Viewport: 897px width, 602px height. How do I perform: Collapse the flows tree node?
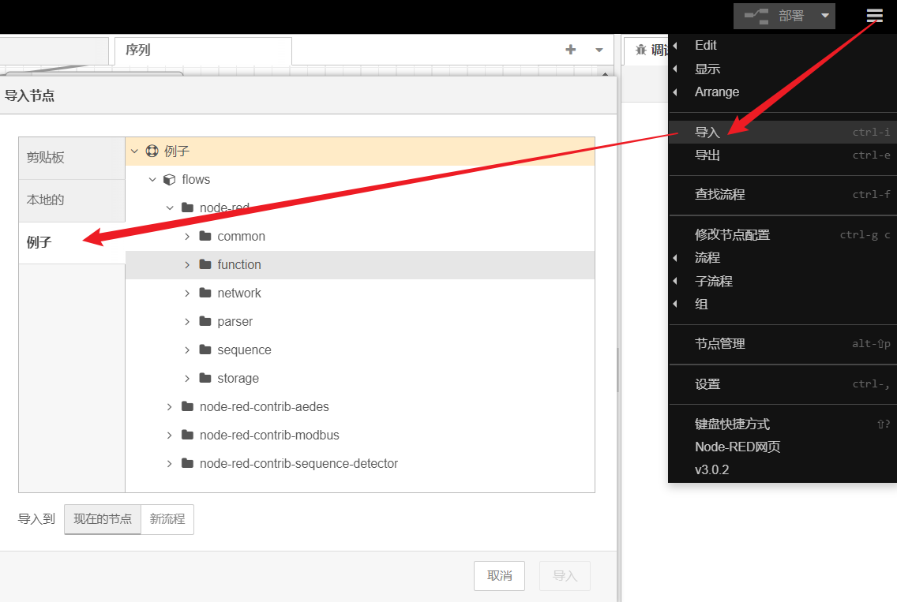(x=152, y=180)
